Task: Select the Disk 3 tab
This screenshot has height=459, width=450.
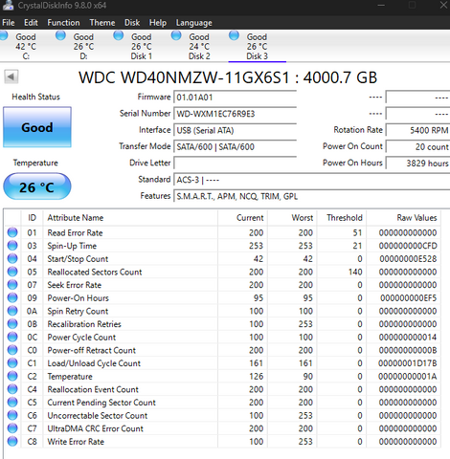Action: [257, 46]
